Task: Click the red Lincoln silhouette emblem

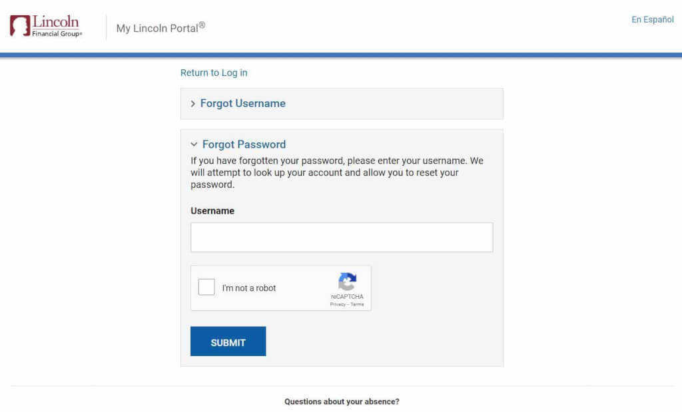Action: 19,26
